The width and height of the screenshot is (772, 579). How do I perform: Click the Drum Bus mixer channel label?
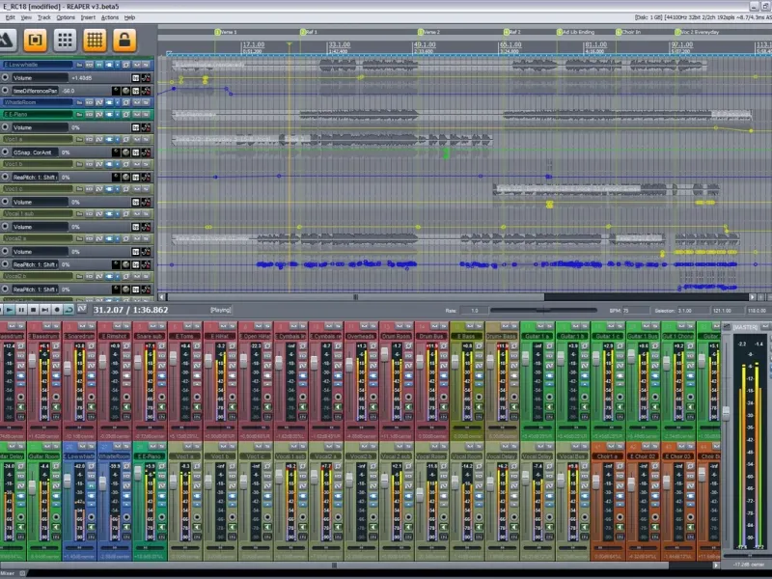tap(432, 336)
